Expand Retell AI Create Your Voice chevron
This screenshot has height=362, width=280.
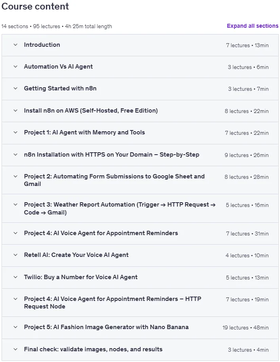[15, 255]
